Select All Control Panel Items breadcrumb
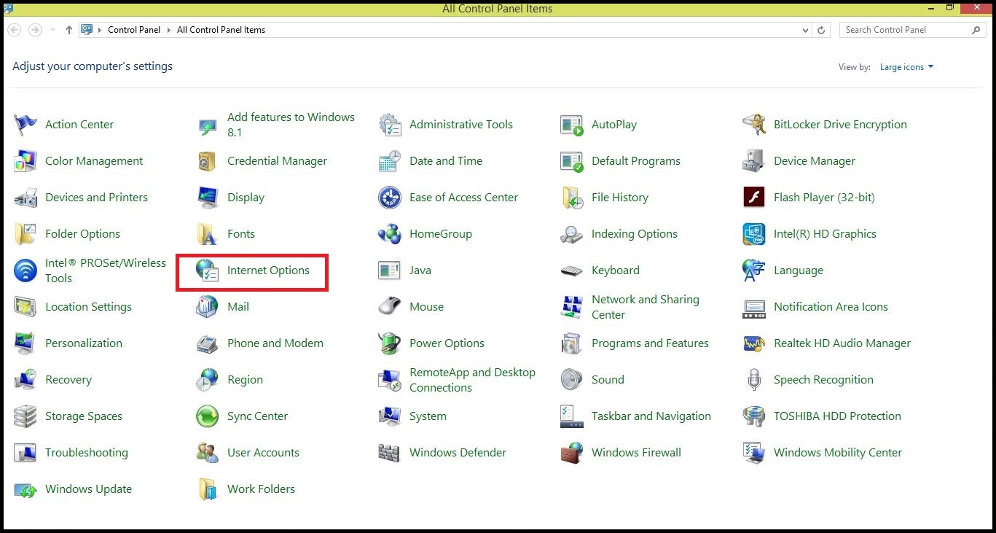 click(x=221, y=30)
